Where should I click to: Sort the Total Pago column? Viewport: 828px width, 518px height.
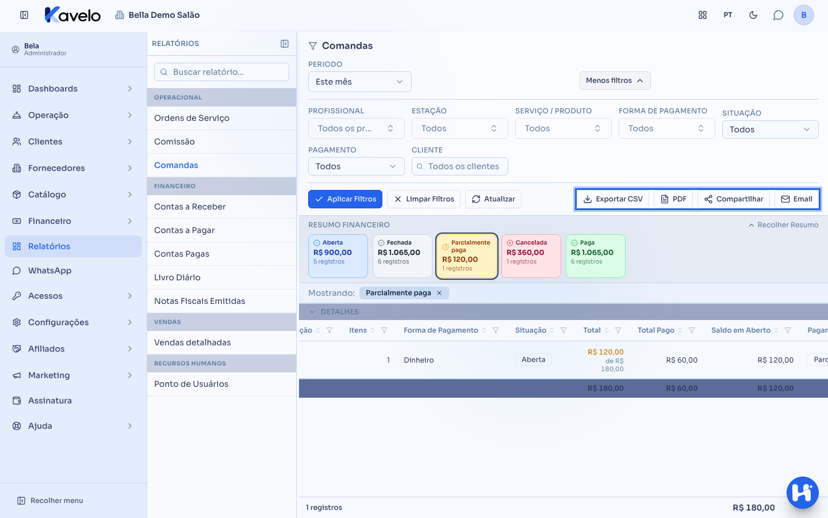pos(680,330)
